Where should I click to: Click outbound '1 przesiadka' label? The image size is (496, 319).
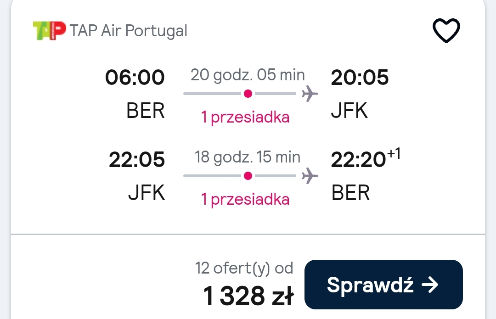tap(245, 118)
